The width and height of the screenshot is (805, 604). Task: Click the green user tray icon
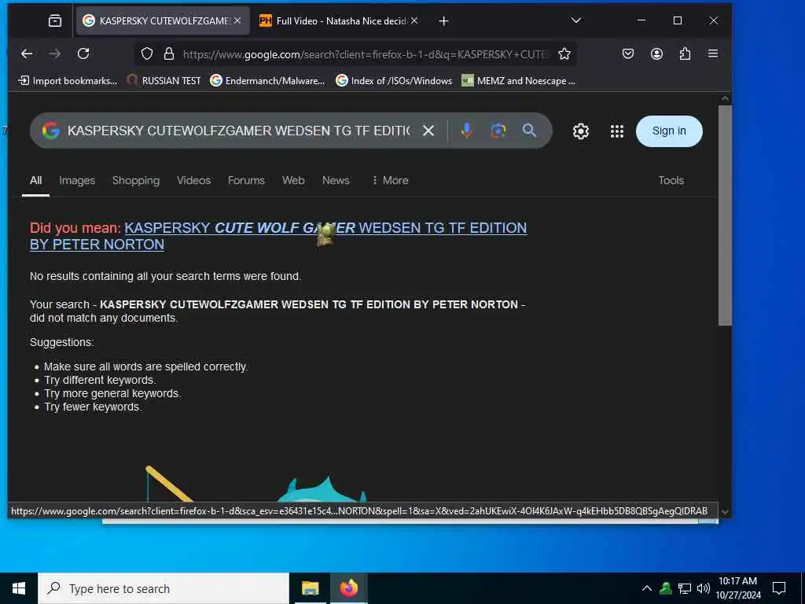(x=665, y=588)
